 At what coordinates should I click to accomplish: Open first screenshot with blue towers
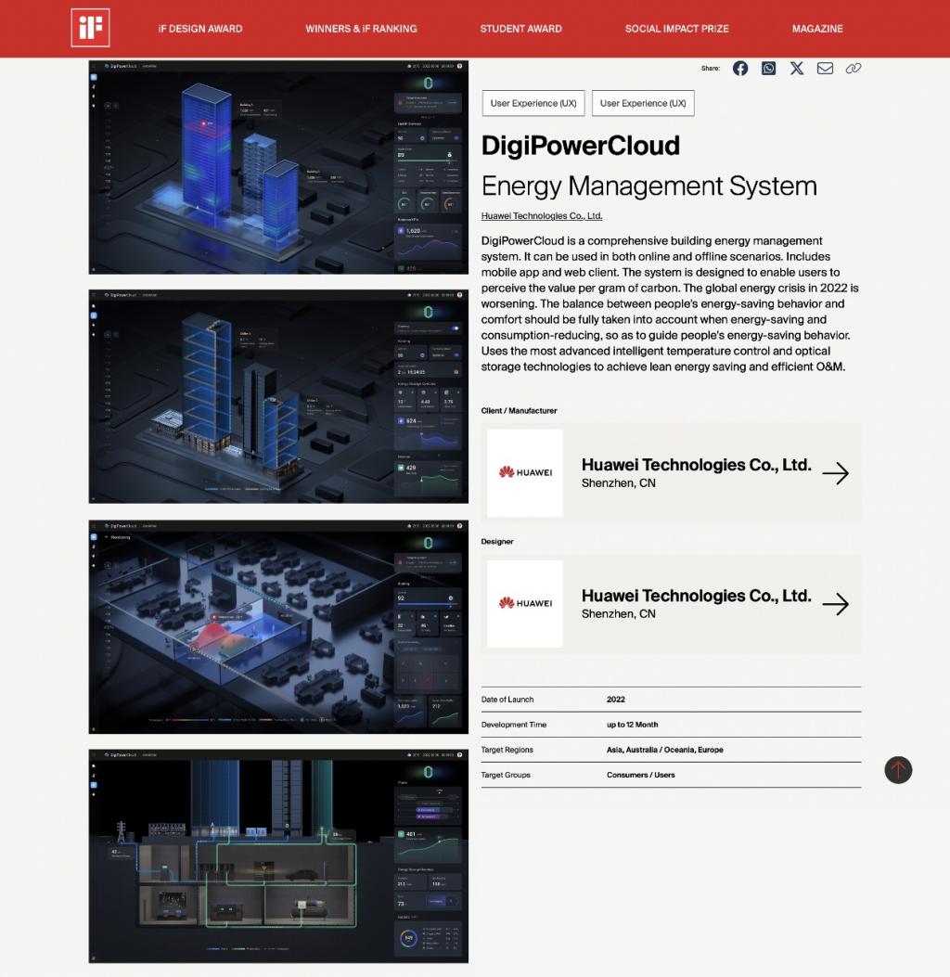278,167
